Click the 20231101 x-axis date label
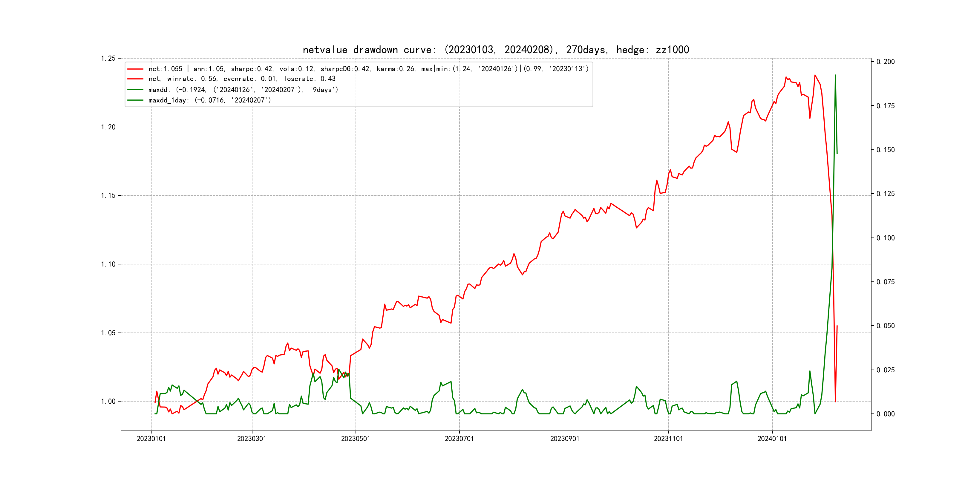 (x=669, y=439)
